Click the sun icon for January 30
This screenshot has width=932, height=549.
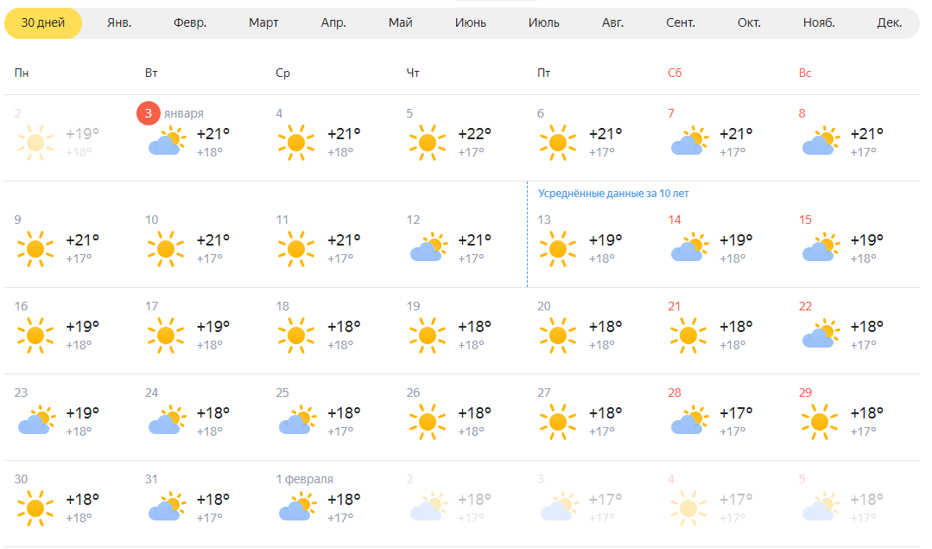(35, 508)
